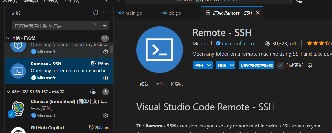Click the large Remote - SSH terminal logo
The image size is (332, 133).
pyautogui.click(x=160, y=50)
